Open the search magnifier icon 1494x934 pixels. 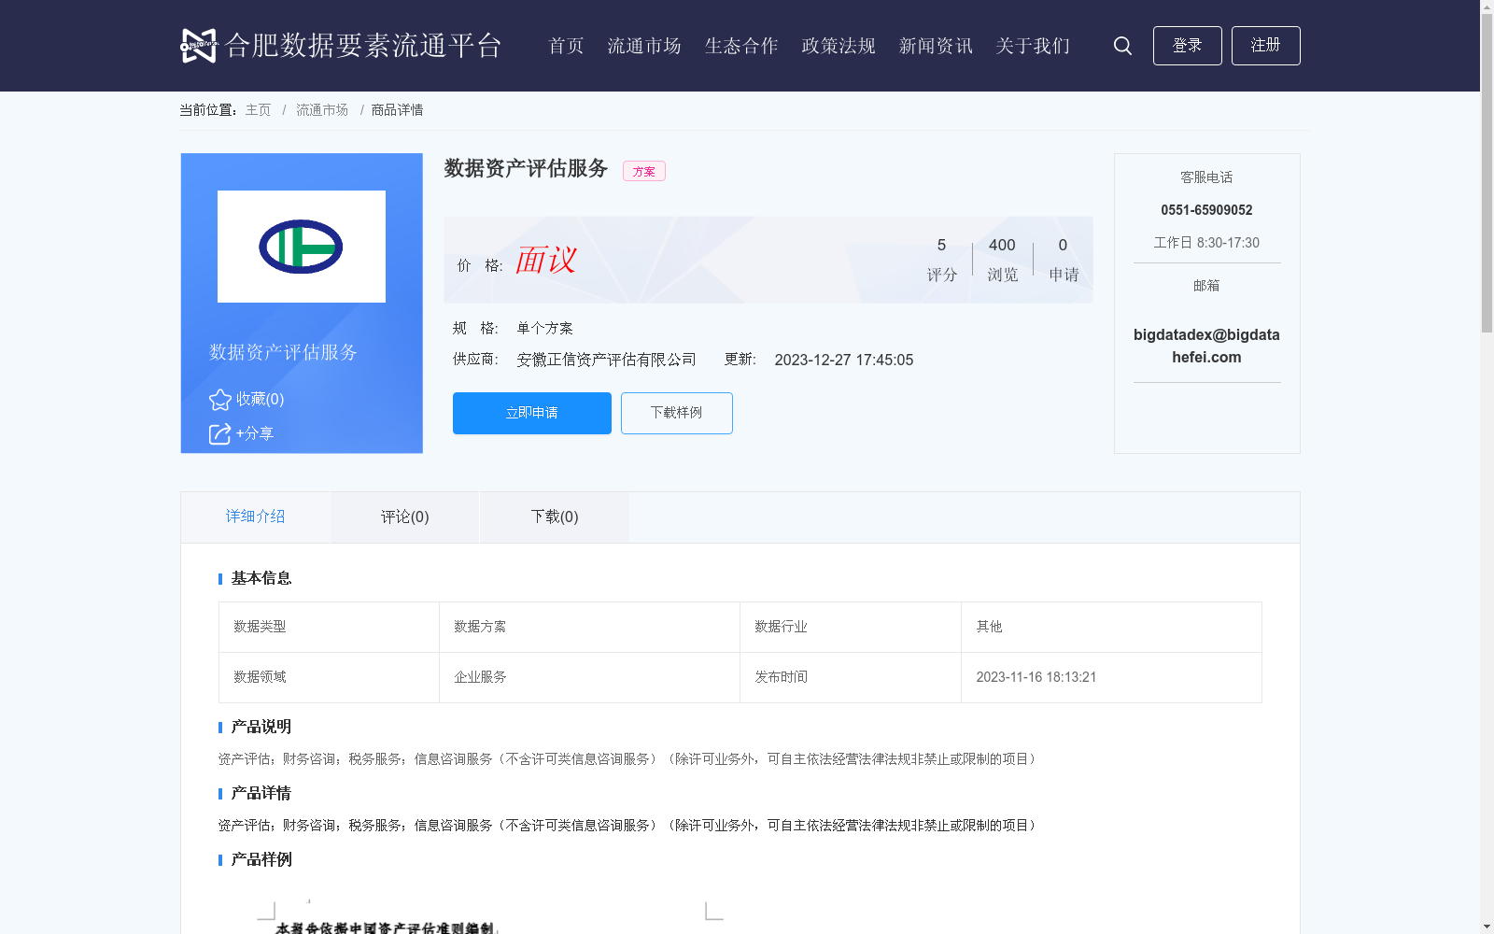click(1122, 46)
